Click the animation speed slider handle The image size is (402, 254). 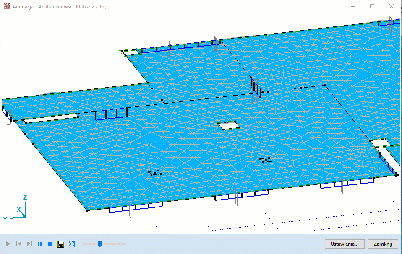coord(99,244)
